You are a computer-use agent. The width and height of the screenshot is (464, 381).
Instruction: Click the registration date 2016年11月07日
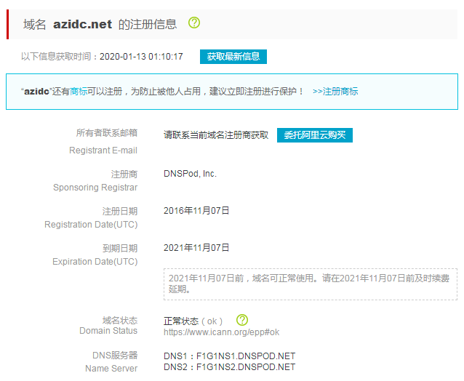tap(196, 211)
